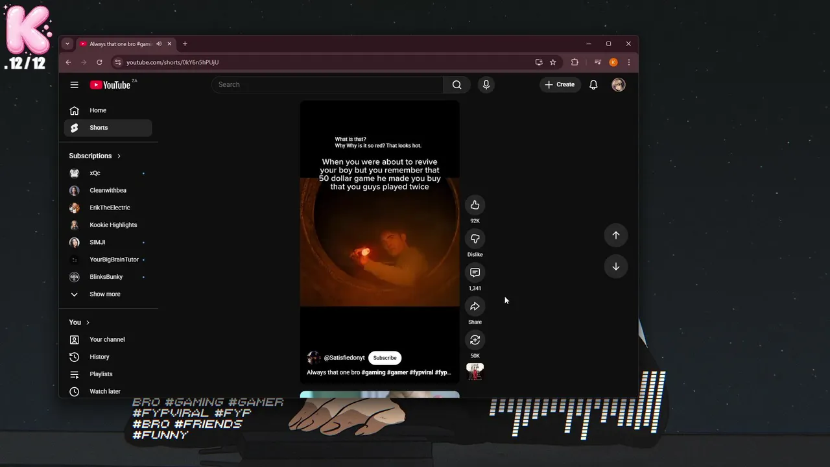Close the 'Always that one bro' tab
This screenshot has height=467, width=830.
pos(170,44)
